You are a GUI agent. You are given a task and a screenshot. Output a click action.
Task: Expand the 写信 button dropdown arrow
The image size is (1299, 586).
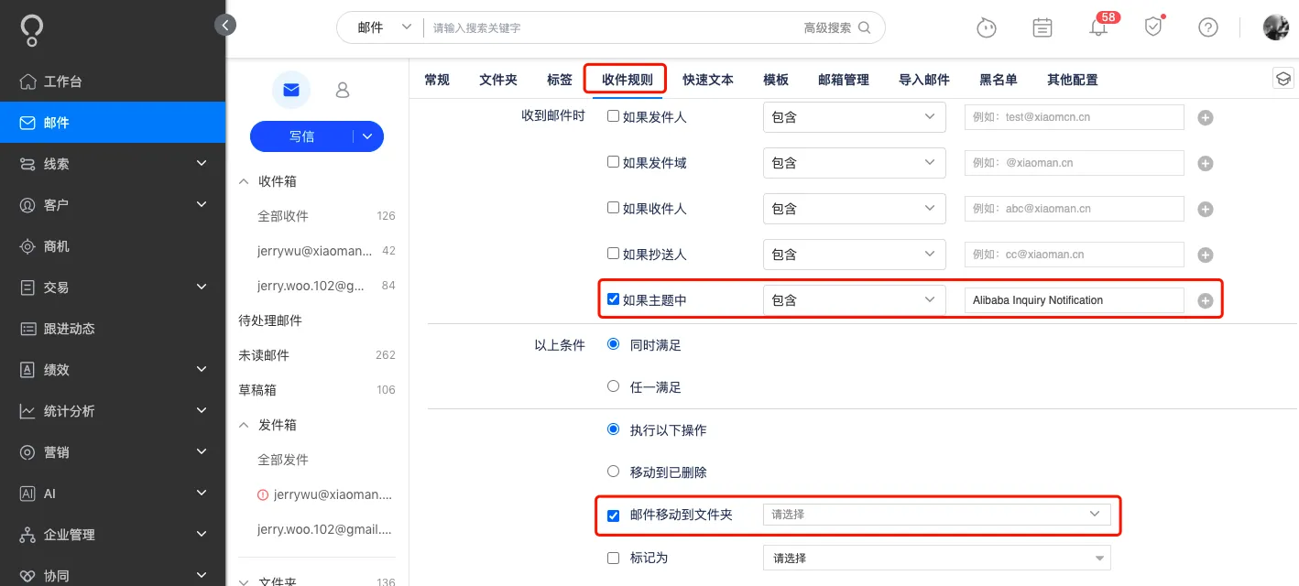point(367,136)
